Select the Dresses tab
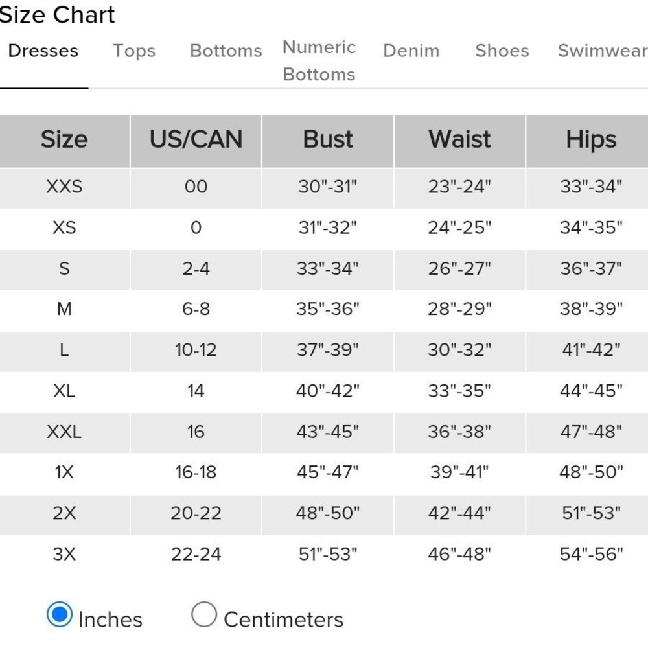 point(43,51)
